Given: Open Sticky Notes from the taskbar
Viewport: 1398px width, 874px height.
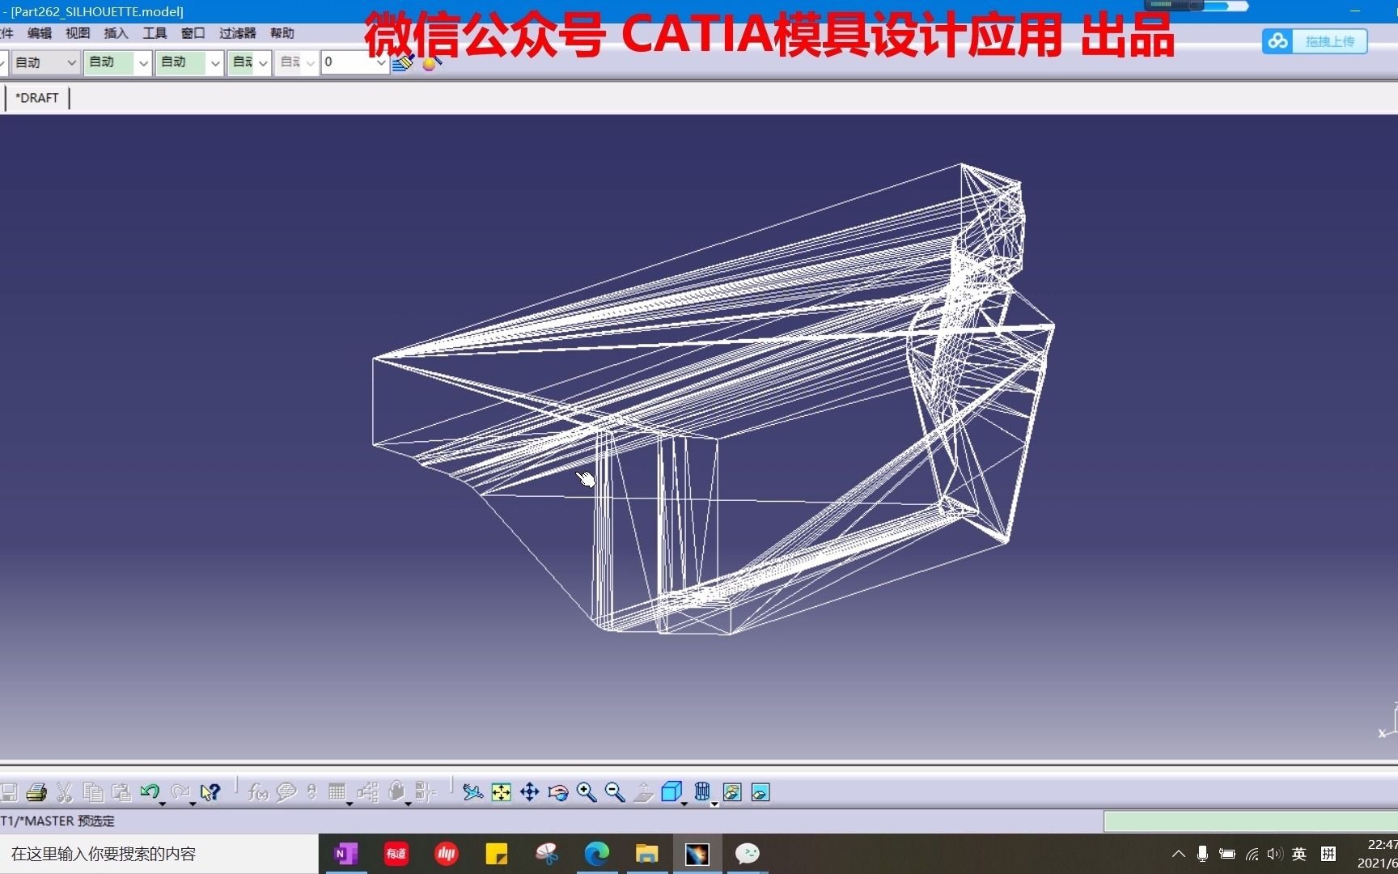Looking at the screenshot, I should pyautogui.click(x=496, y=854).
